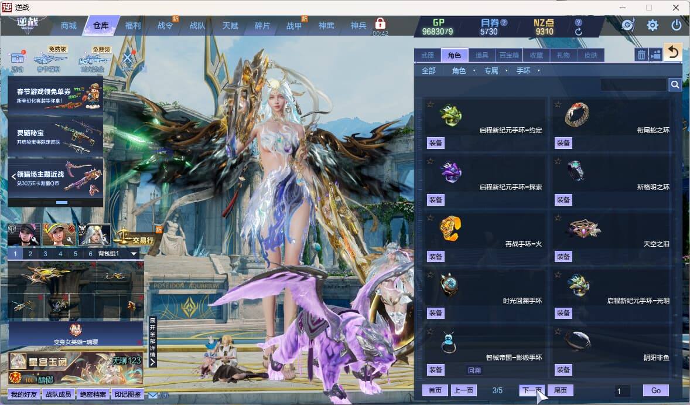Click the trash can delete icon

click(641, 55)
